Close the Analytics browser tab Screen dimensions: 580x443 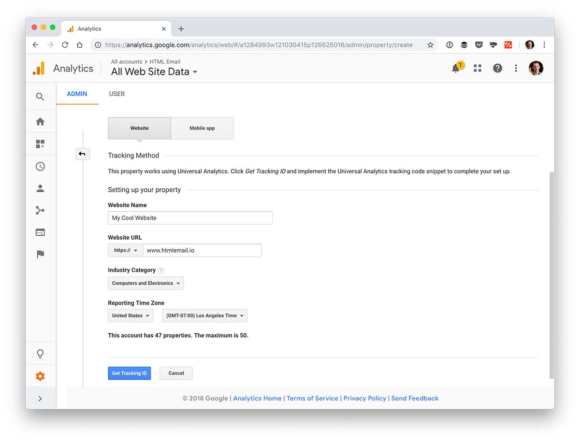164,29
